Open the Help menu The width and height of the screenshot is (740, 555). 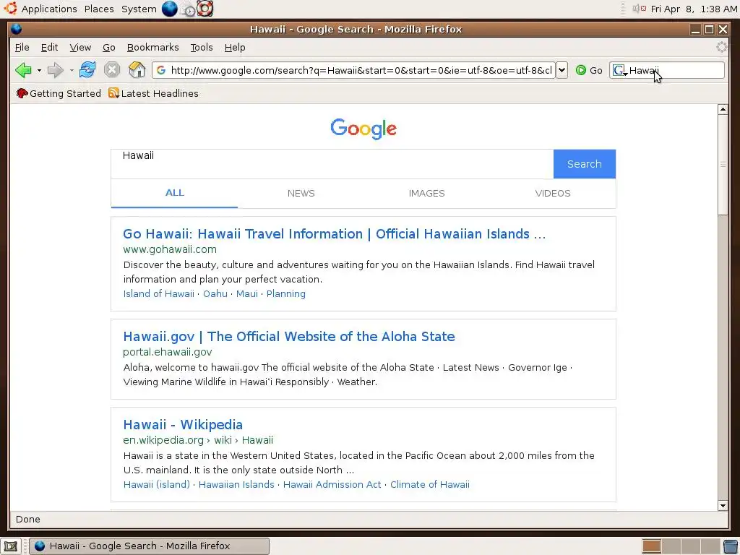pyautogui.click(x=235, y=47)
